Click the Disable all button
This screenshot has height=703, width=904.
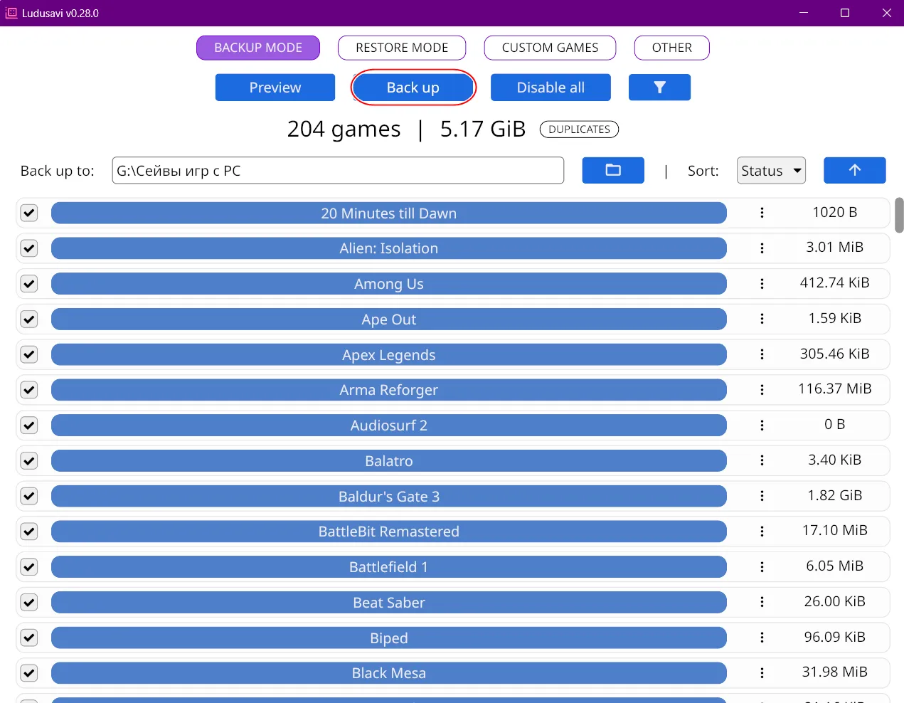click(551, 88)
